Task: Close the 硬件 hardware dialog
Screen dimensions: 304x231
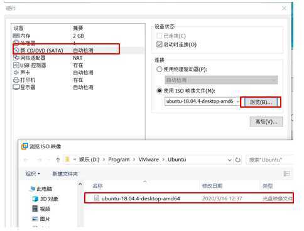Action: coord(284,8)
